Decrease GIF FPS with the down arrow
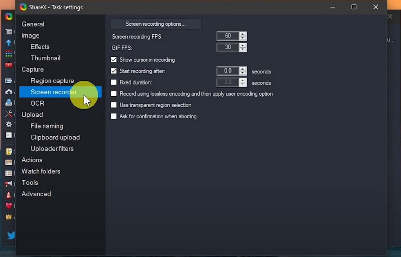 click(x=242, y=49)
